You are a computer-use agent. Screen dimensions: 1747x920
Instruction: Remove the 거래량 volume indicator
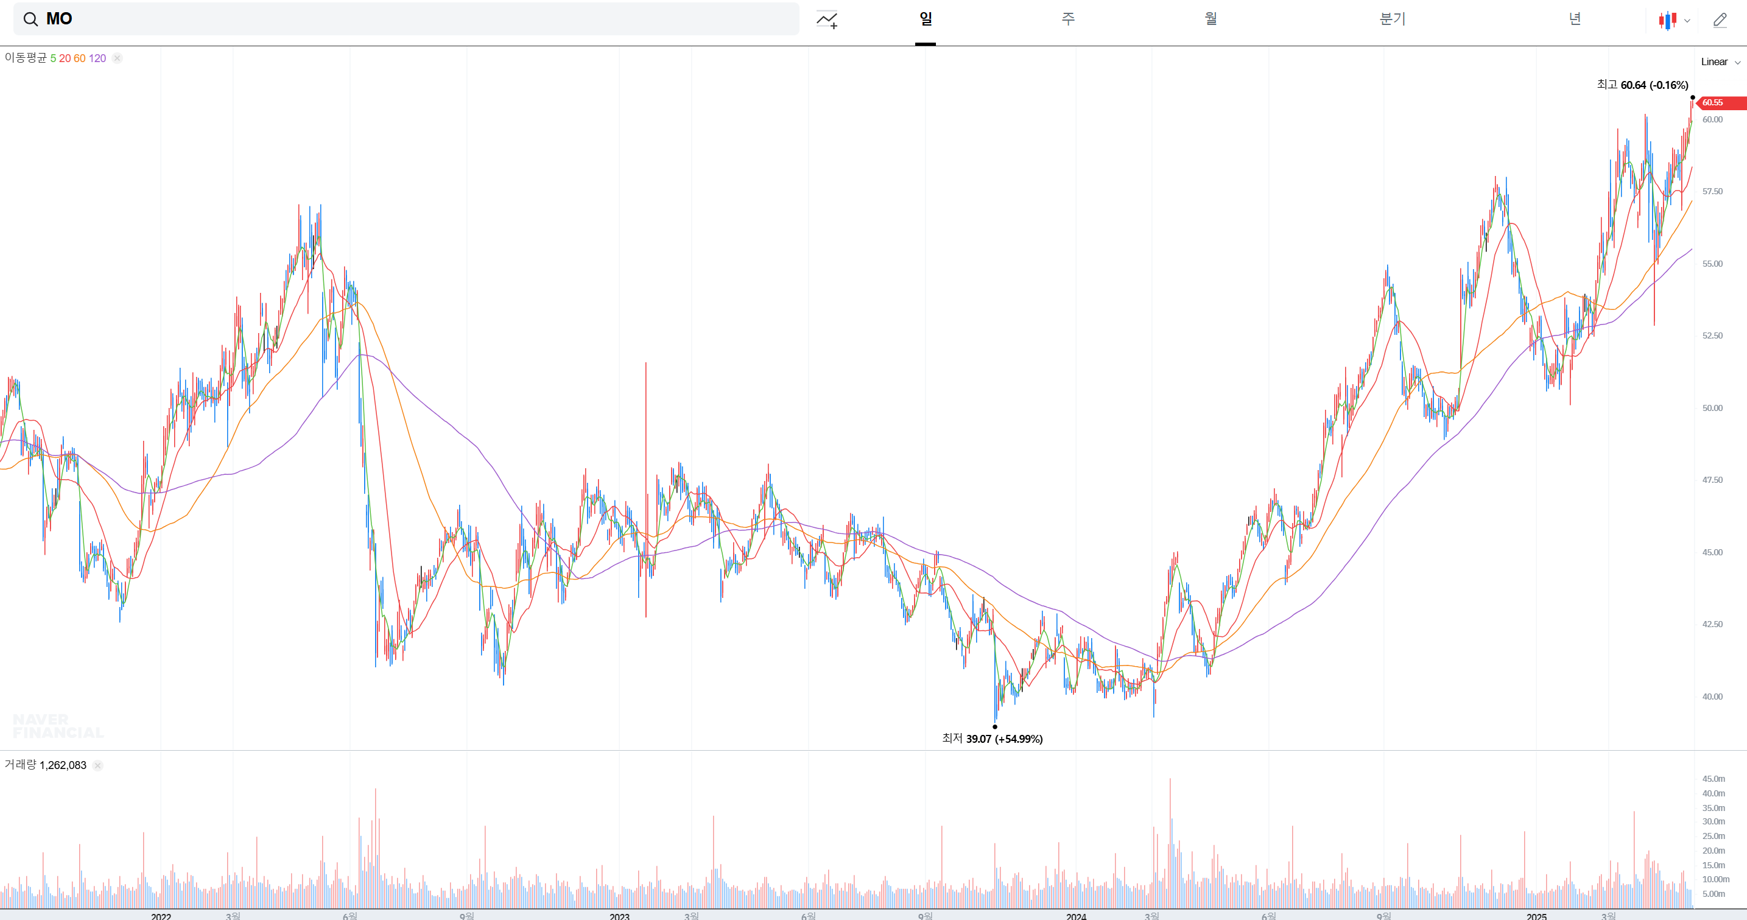point(97,765)
